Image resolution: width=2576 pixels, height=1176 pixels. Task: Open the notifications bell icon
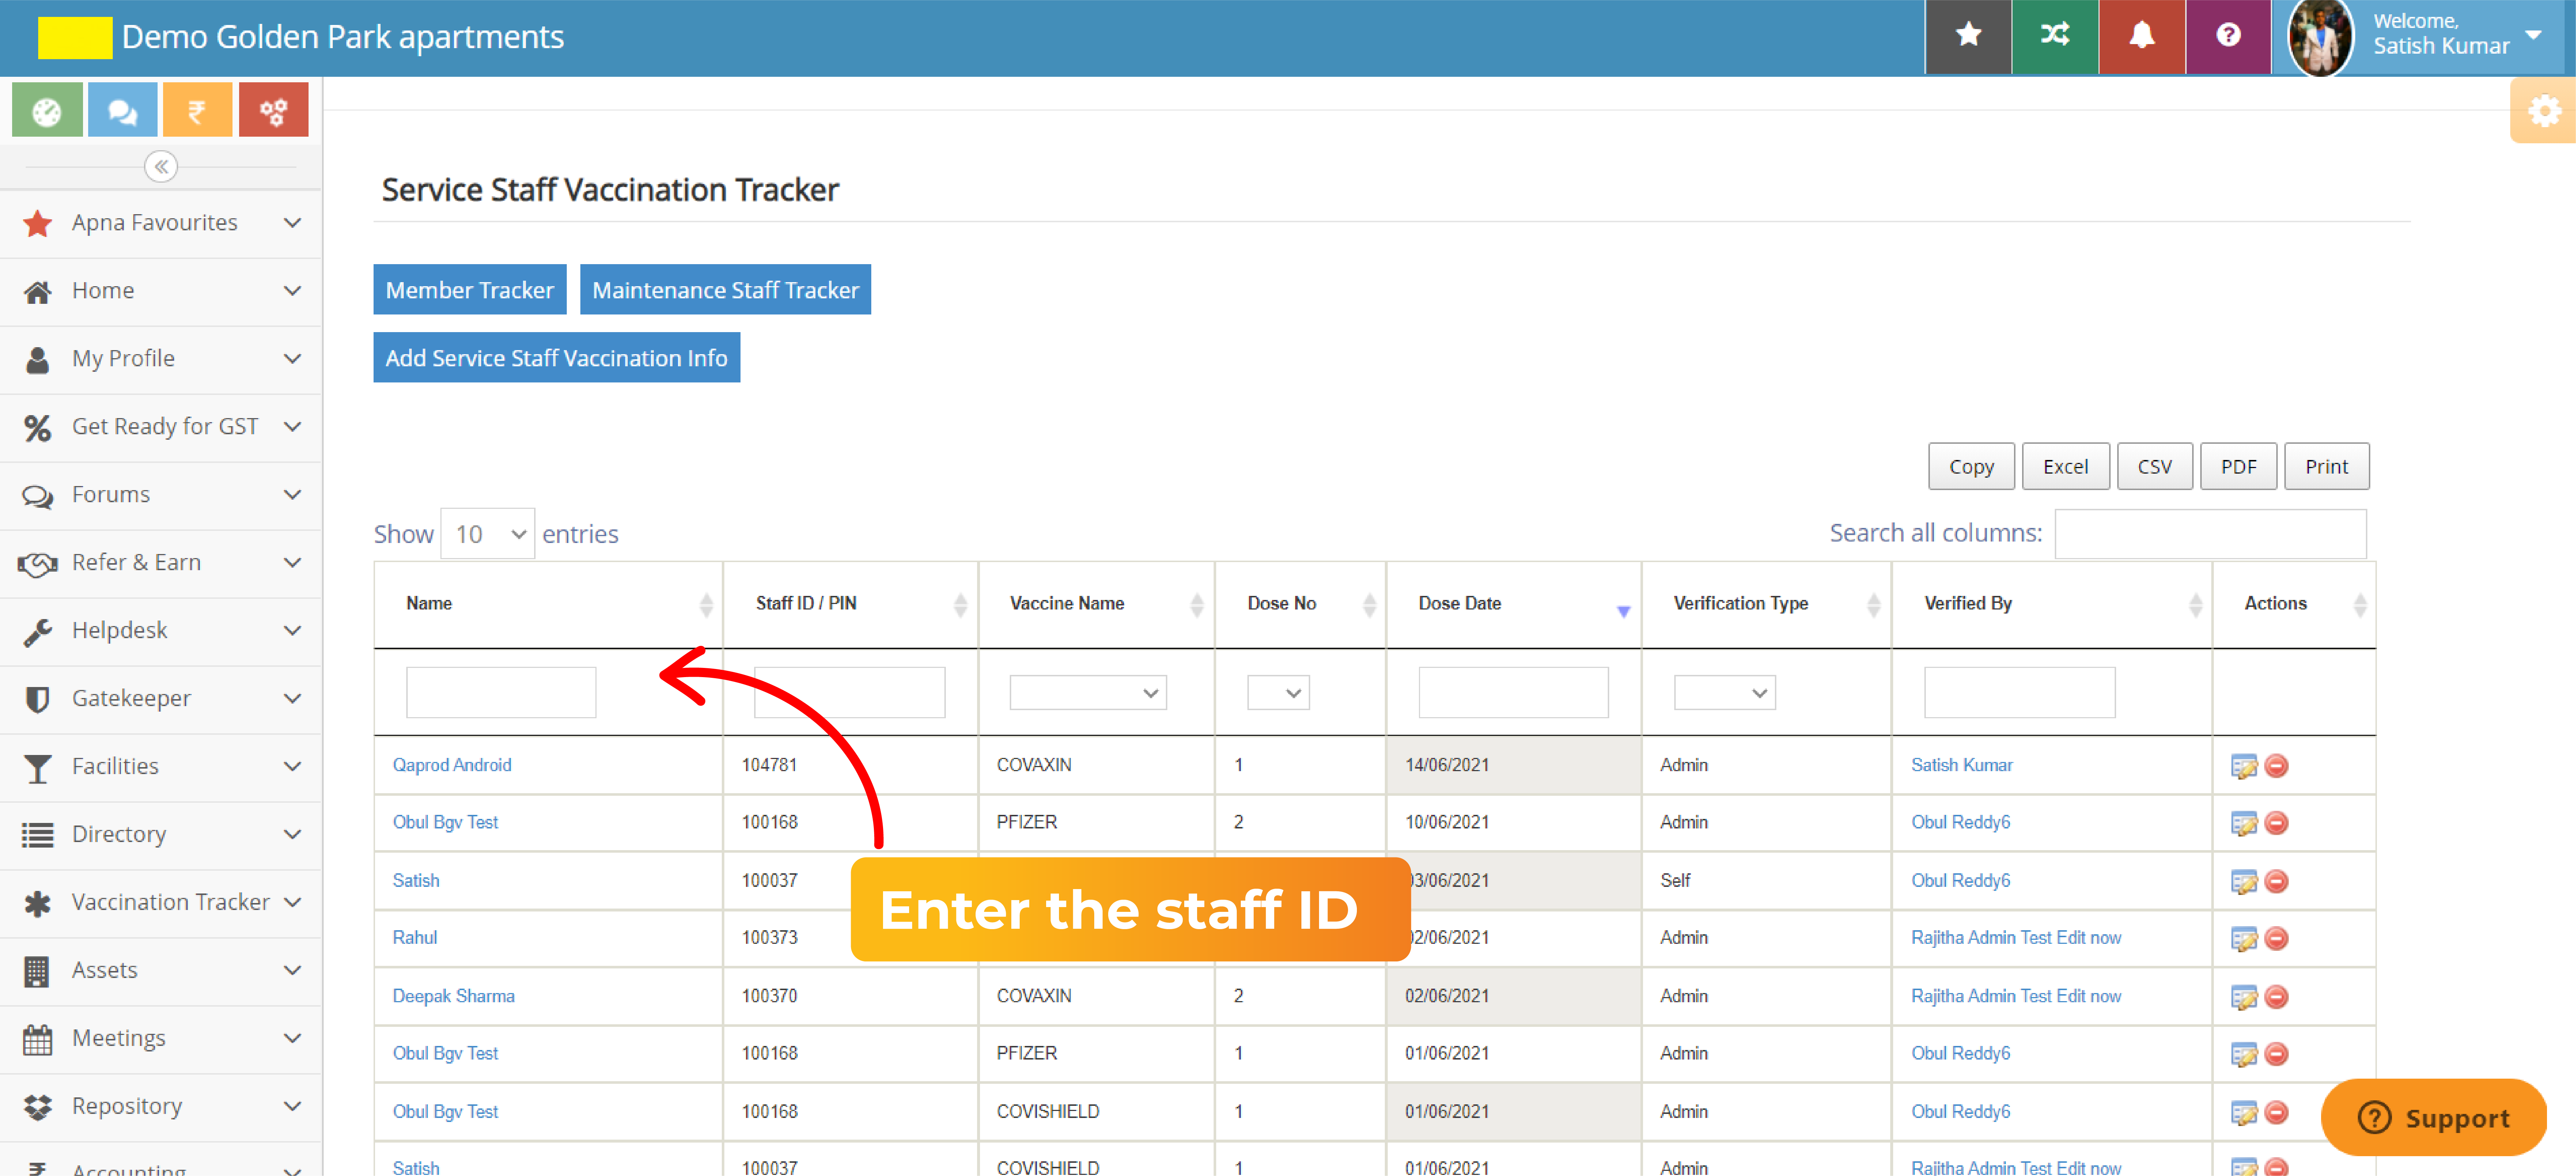point(2141,36)
